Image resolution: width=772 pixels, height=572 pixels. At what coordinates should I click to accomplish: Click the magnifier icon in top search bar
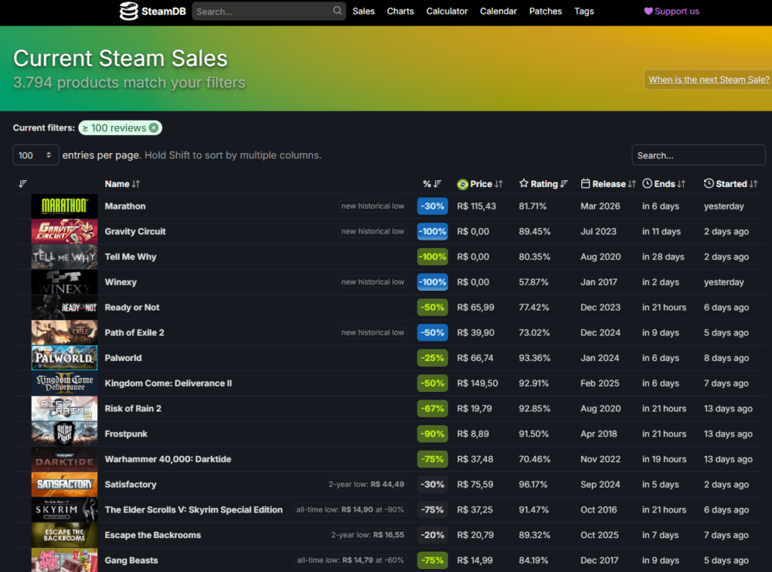click(337, 11)
